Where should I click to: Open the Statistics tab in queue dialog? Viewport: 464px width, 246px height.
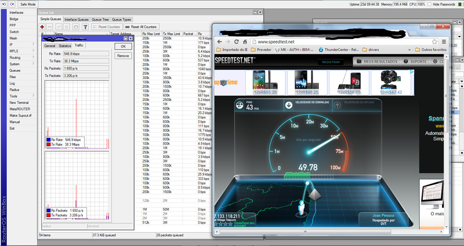click(x=65, y=46)
